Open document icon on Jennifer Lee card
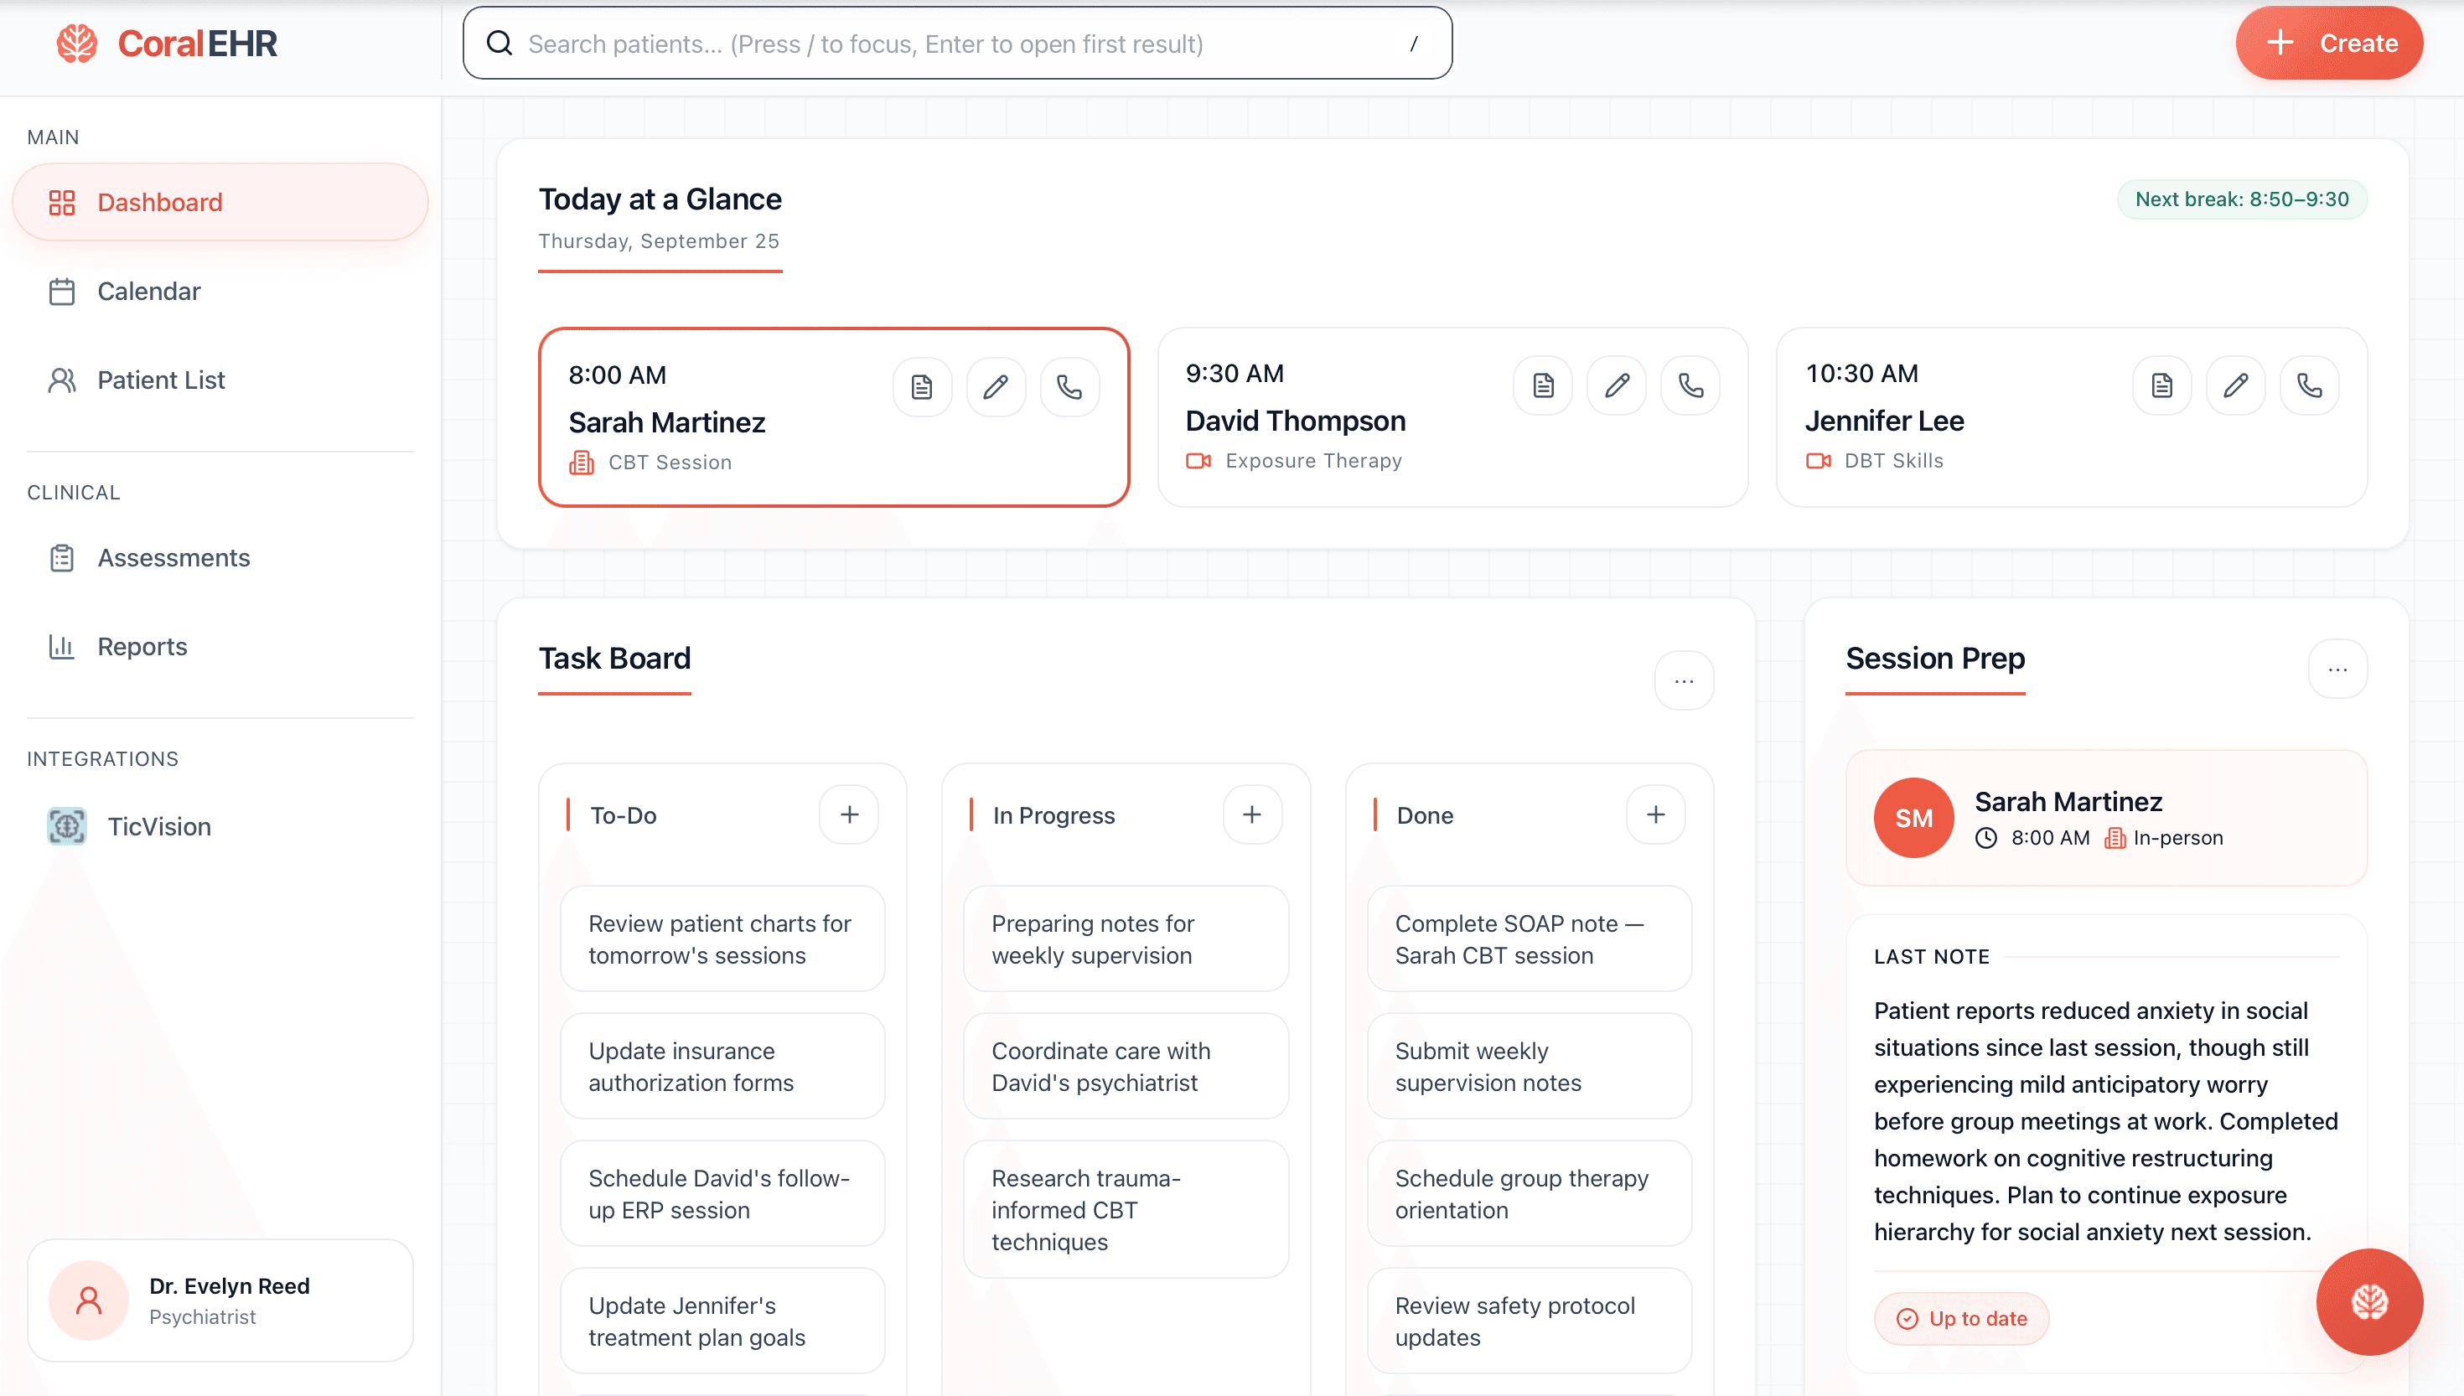 point(2161,385)
